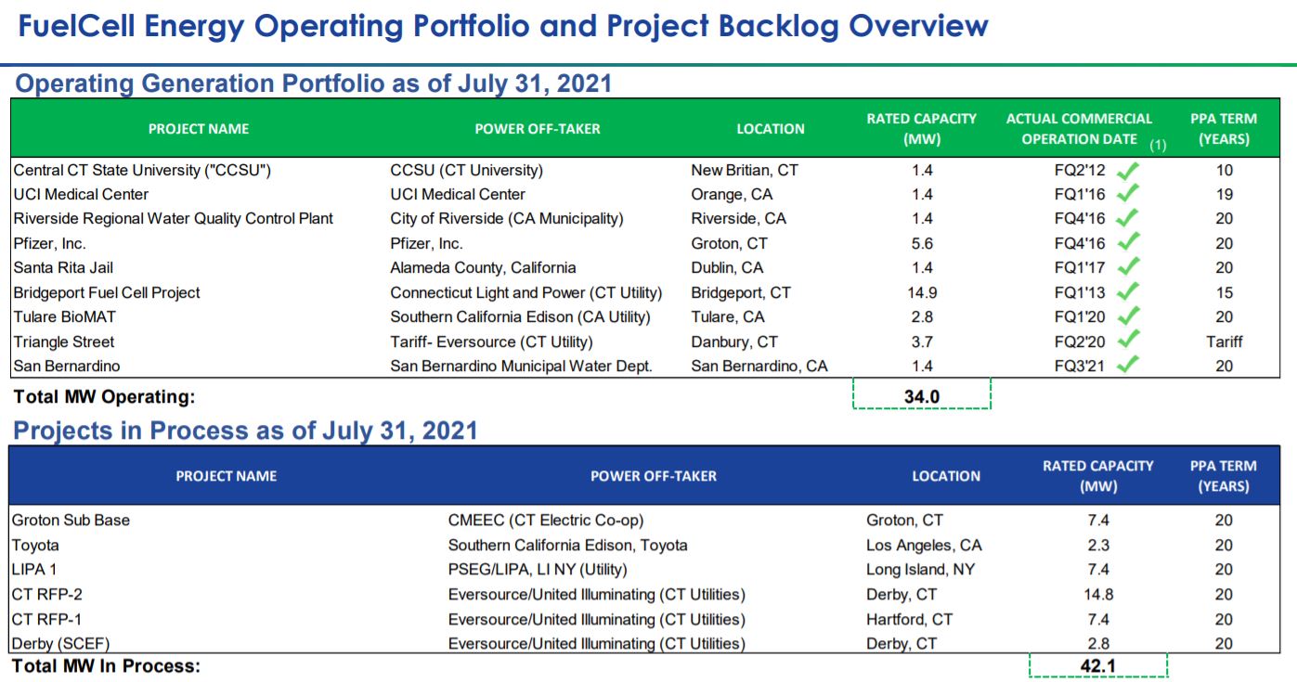
Task: Select the Derby (SCEF) project name
Action: click(x=61, y=644)
